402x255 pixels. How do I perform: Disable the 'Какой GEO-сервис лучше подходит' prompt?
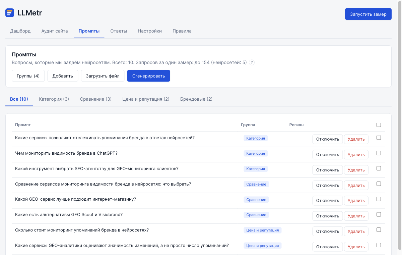click(x=328, y=201)
